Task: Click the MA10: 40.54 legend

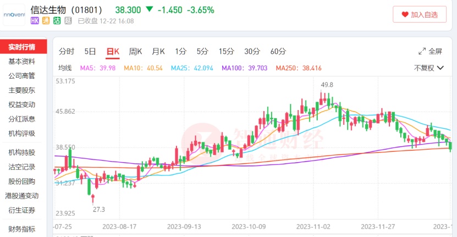Action: pos(143,68)
